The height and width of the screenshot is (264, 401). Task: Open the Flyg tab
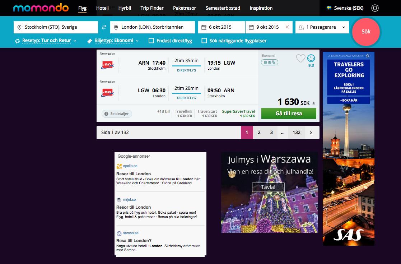pos(82,8)
